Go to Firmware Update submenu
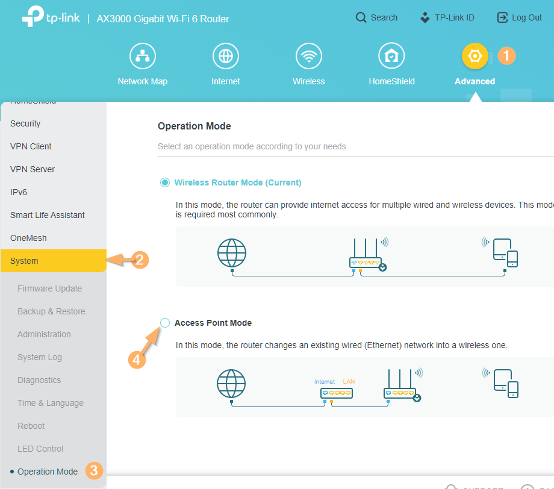Viewport: 554px width, 489px height. click(49, 288)
